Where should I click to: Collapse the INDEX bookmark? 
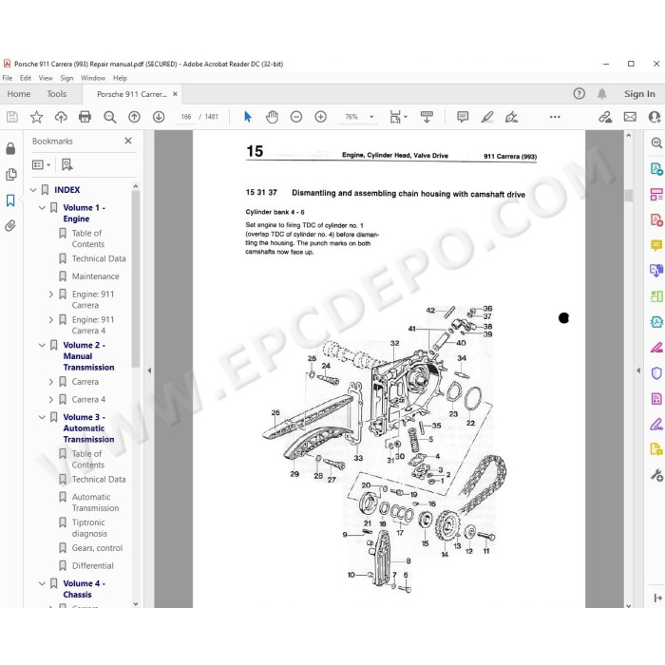pyautogui.click(x=33, y=190)
